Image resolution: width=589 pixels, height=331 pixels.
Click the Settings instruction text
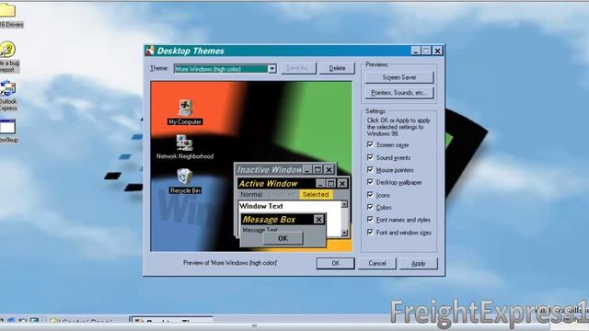coord(398,127)
